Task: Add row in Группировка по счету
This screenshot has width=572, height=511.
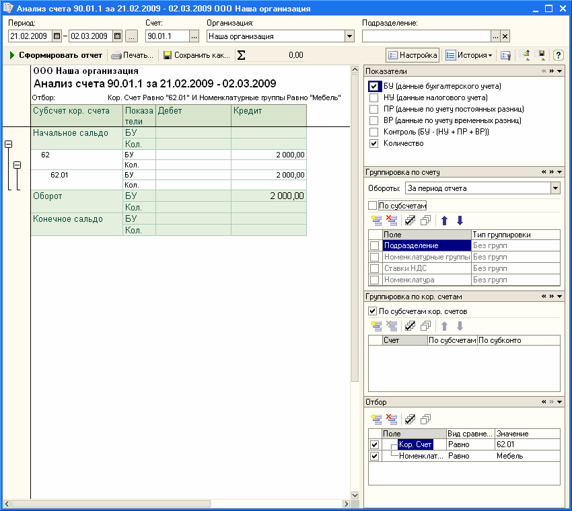Action: point(376,220)
